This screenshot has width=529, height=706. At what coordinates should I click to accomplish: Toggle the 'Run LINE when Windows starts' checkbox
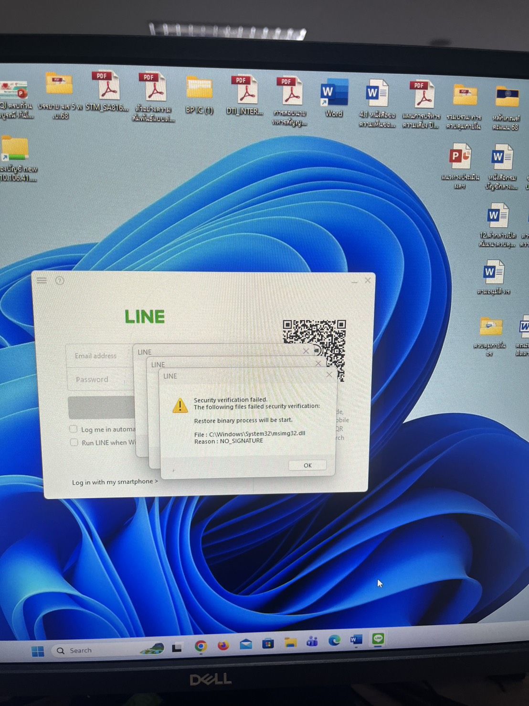click(x=74, y=442)
